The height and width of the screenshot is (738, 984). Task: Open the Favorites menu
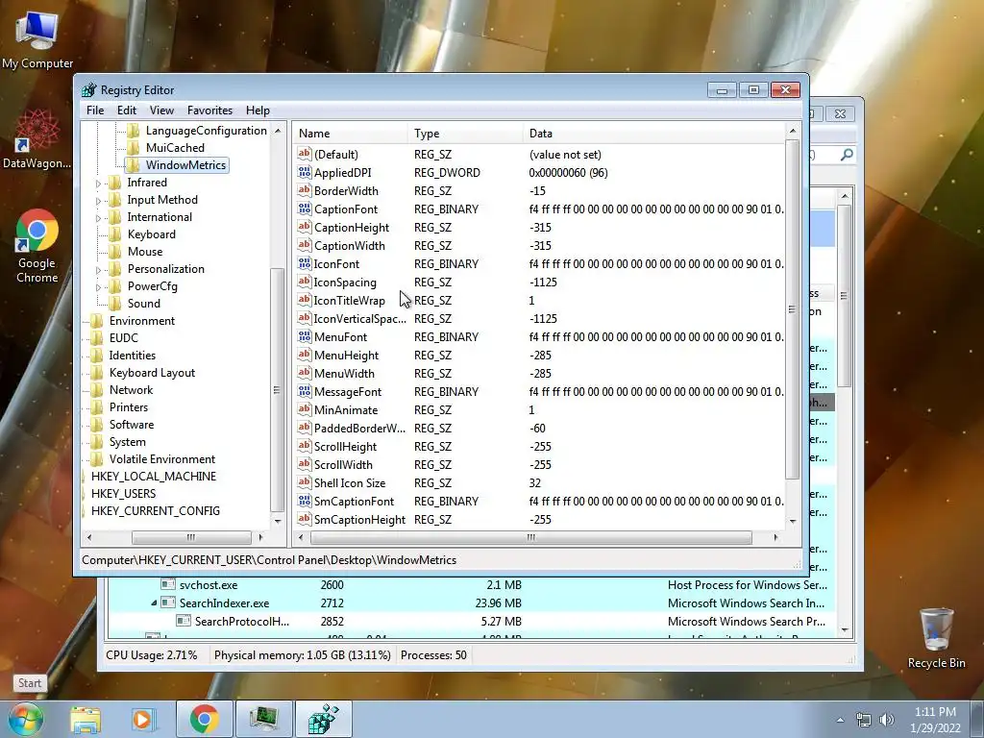click(x=209, y=110)
